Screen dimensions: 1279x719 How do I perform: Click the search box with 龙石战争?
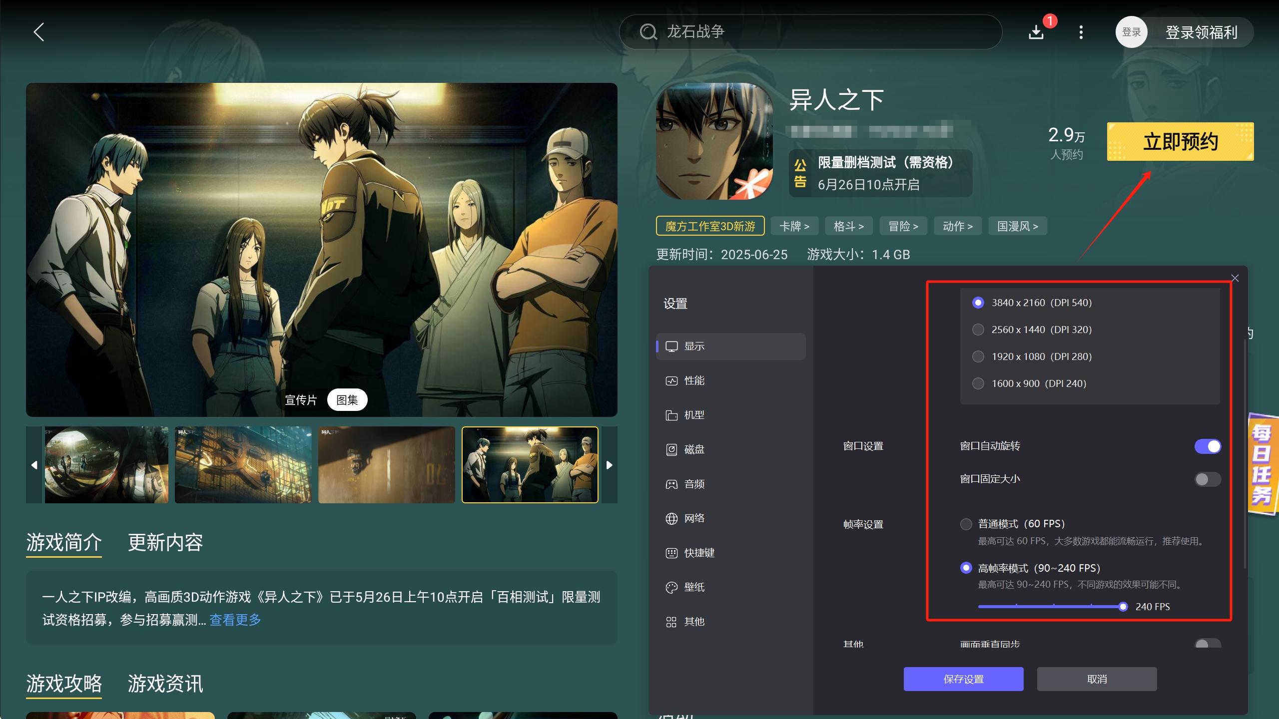pyautogui.click(x=810, y=32)
